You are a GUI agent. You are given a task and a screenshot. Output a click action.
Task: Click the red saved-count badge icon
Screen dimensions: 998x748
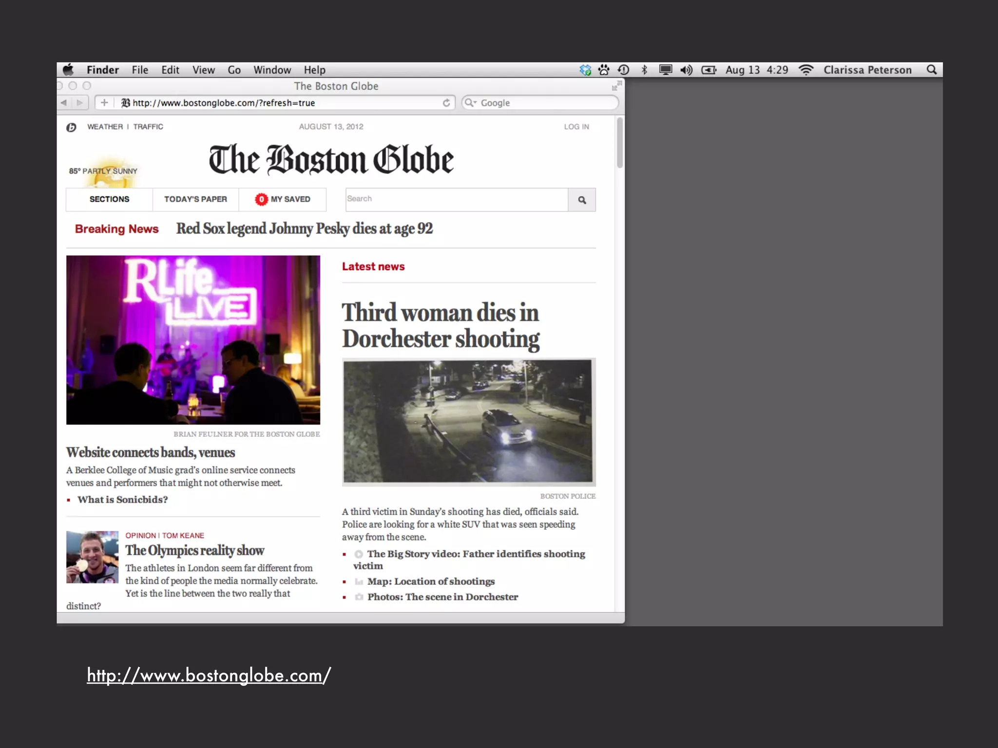261,199
